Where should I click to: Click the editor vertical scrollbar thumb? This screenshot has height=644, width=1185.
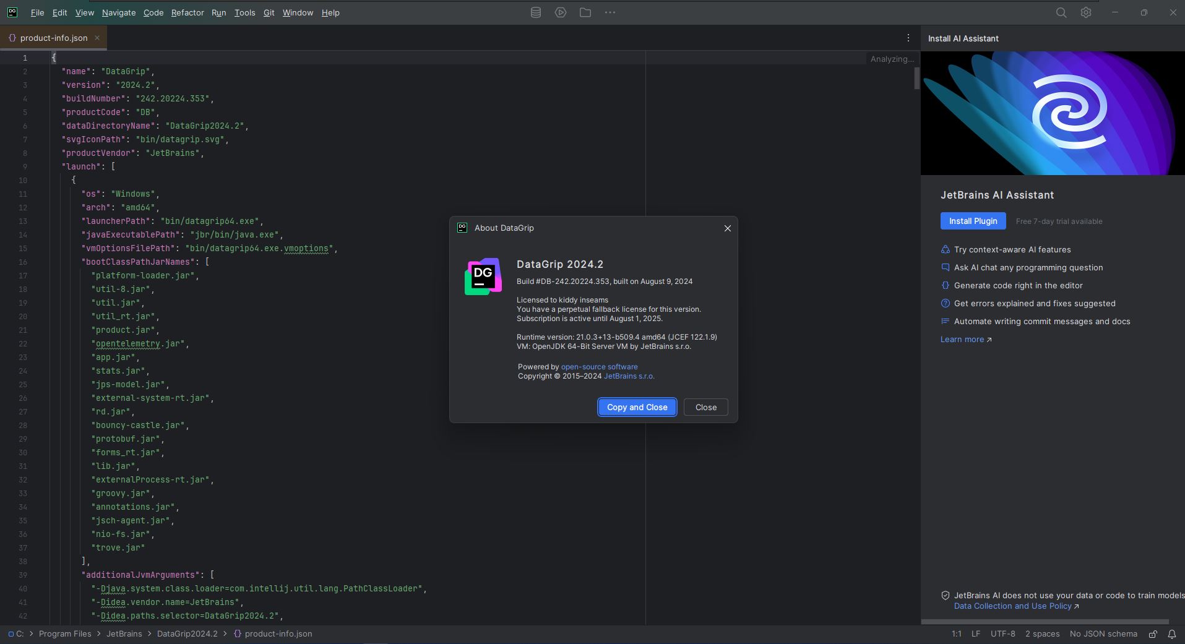(916, 79)
